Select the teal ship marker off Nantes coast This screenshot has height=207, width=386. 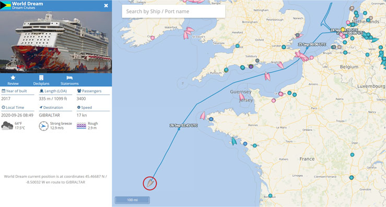coord(234,141)
